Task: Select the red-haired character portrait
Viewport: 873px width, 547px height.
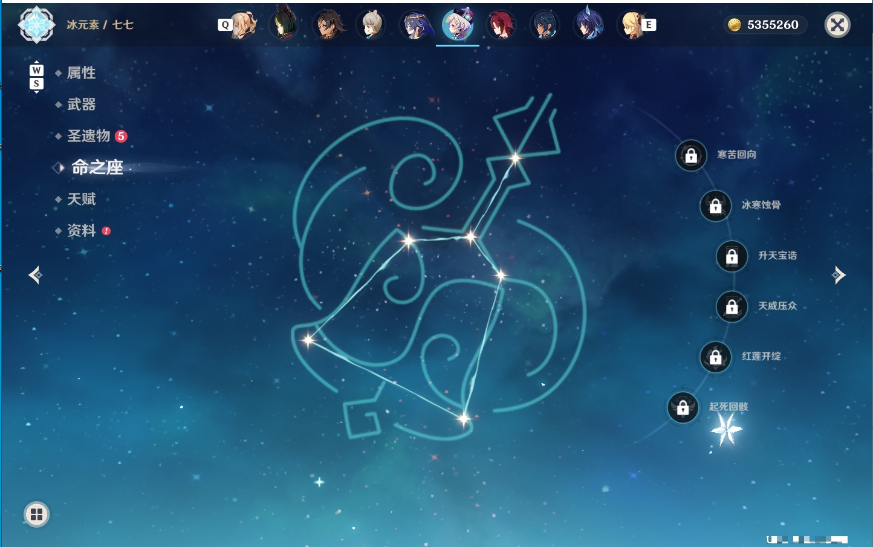Action: tap(501, 25)
